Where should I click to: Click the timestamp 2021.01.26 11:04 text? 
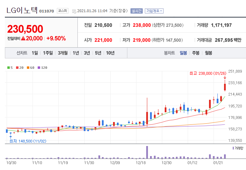tap(92, 11)
